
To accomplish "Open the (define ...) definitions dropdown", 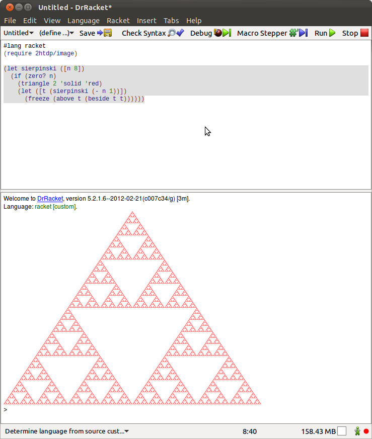I will pos(56,33).
